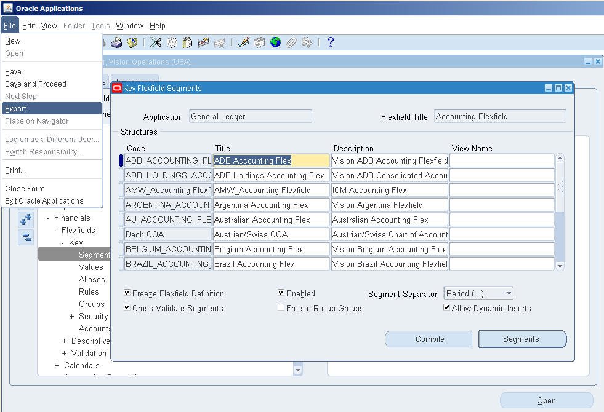Screen dimensions: 604x412
Task: Open the Help menu
Action: pos(157,25)
